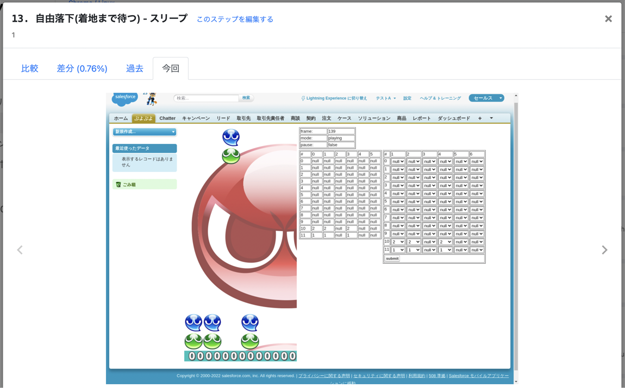Click the Salesforce cloud logo
The height and width of the screenshot is (388, 625).
[124, 99]
